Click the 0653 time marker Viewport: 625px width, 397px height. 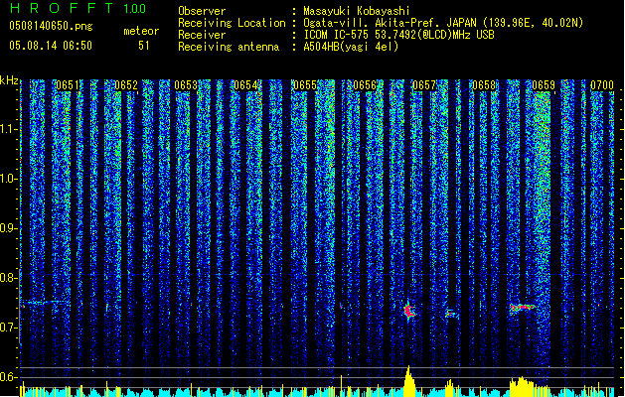(186, 85)
